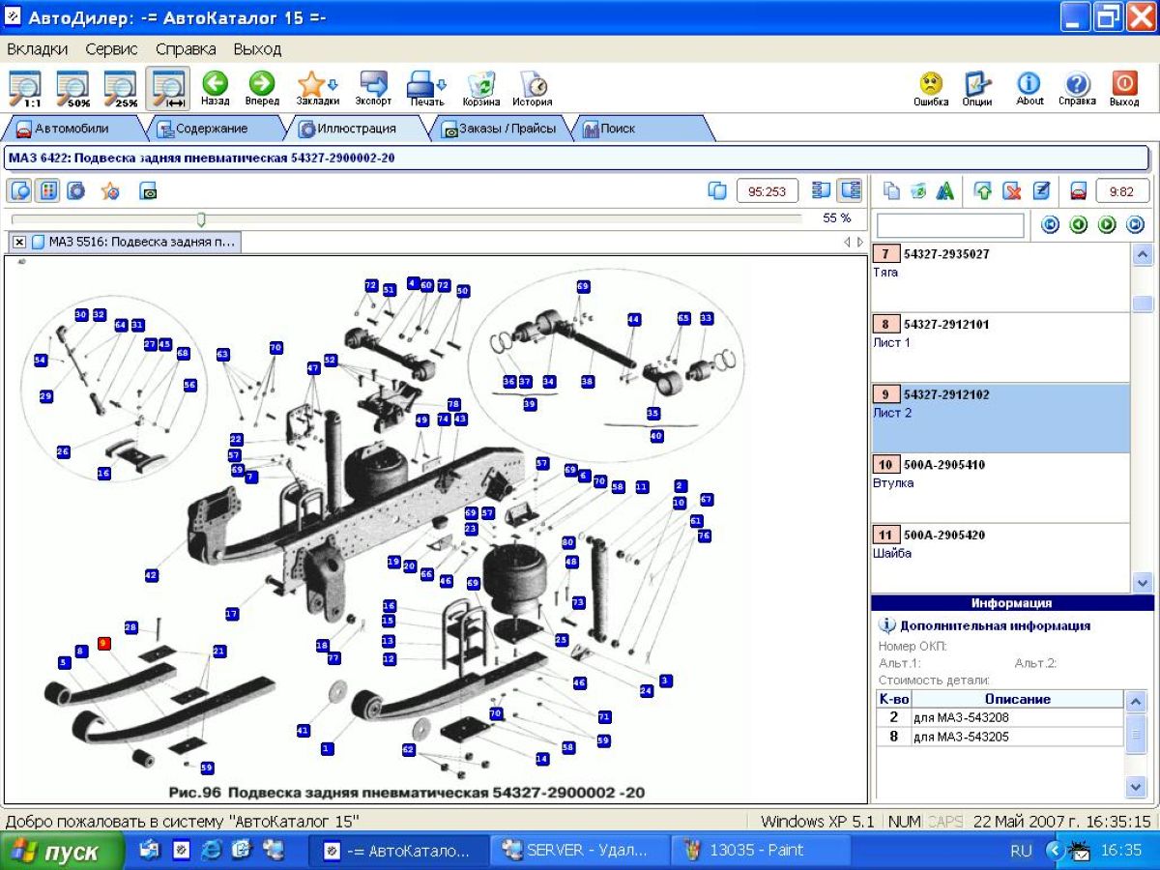1160x870 pixels.
Task: Click the illustration zoom slider handle
Action: point(201,218)
